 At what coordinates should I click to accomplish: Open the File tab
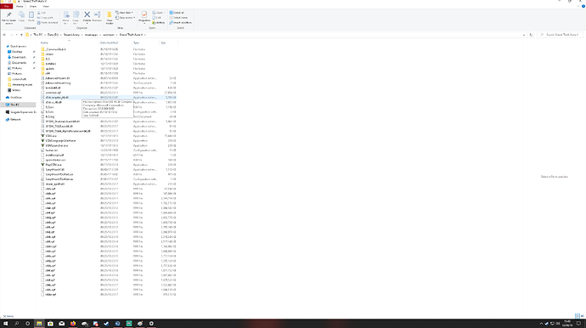[x=6, y=6]
